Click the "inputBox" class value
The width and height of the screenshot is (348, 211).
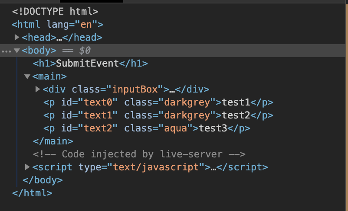(135, 90)
